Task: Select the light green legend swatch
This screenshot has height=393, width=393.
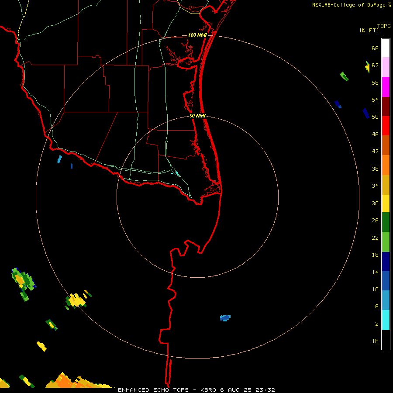Action: [x=386, y=242]
